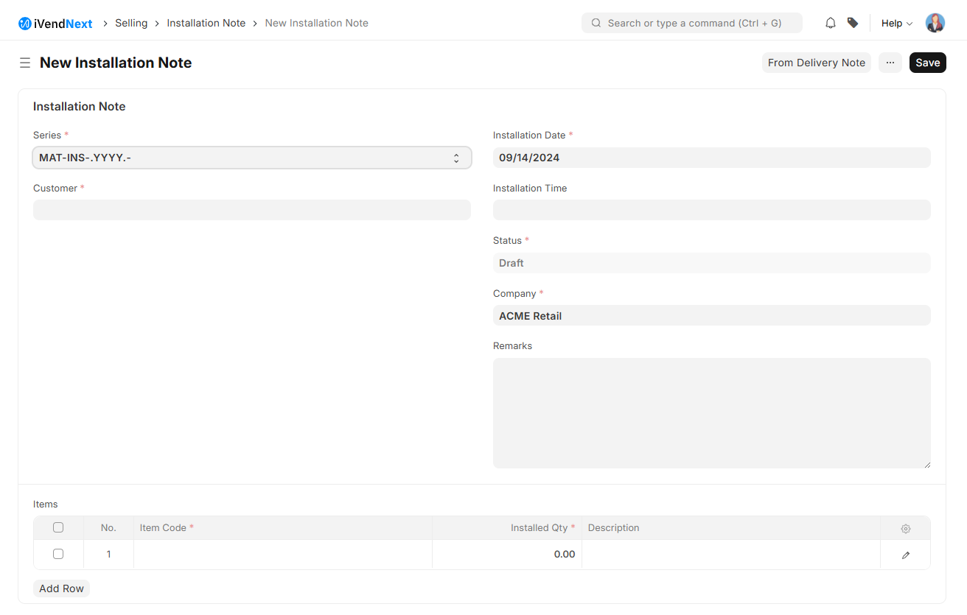This screenshot has width=967, height=615.
Task: Open the Installation Date picker field
Action: tap(711, 158)
